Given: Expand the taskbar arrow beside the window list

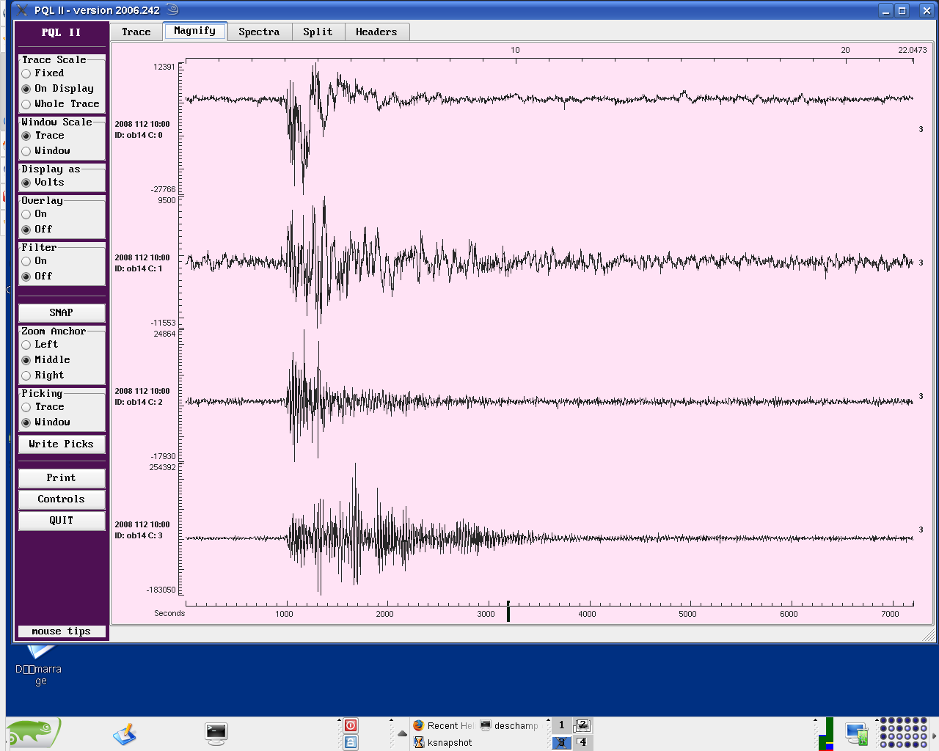Looking at the screenshot, I should (402, 733).
